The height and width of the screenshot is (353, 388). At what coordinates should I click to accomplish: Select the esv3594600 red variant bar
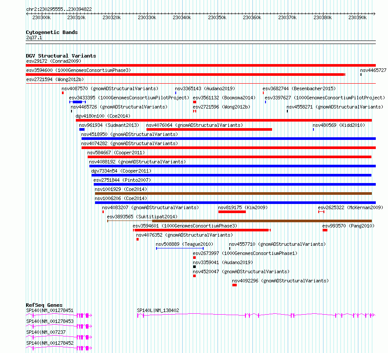pos(185,75)
